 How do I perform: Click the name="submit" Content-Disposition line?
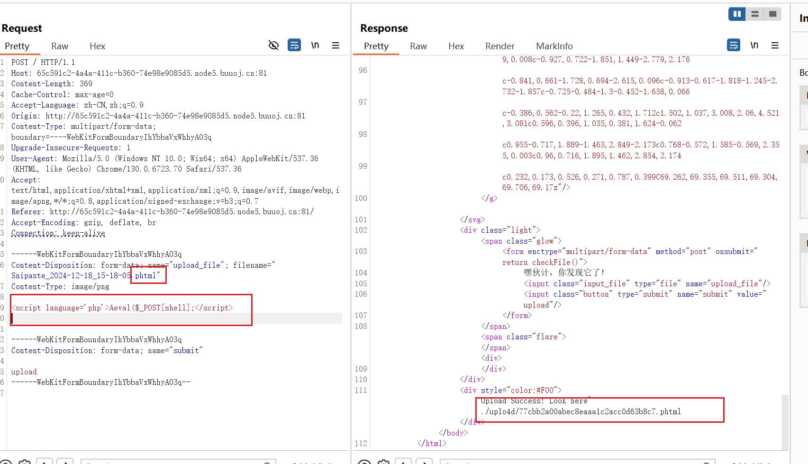click(107, 351)
